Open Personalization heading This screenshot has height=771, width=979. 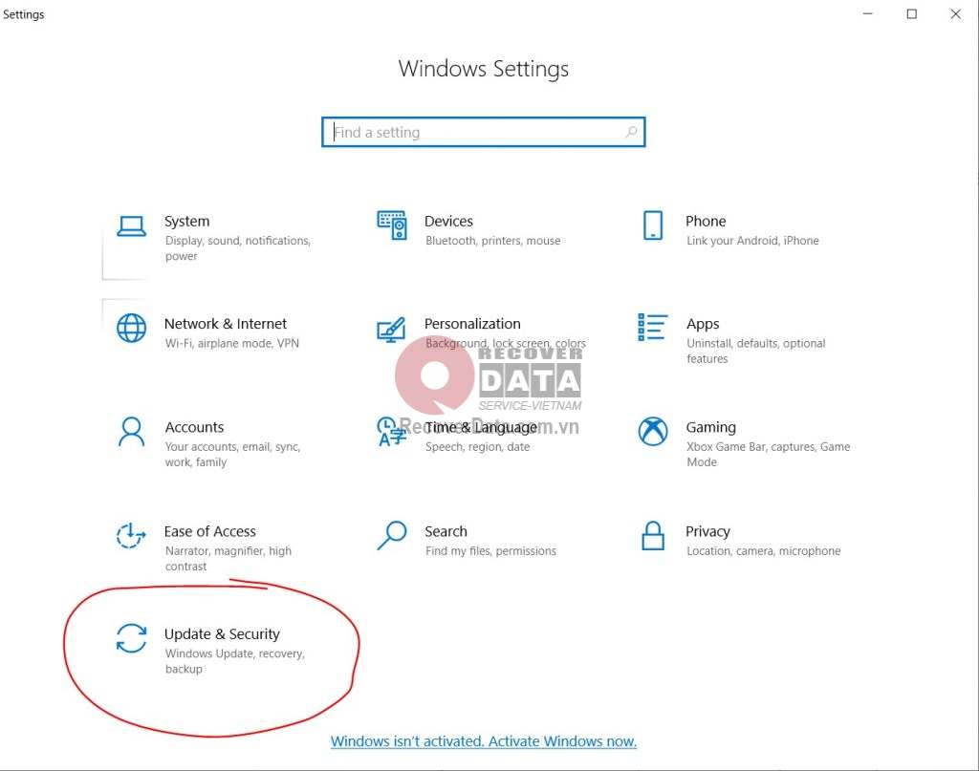tap(472, 324)
